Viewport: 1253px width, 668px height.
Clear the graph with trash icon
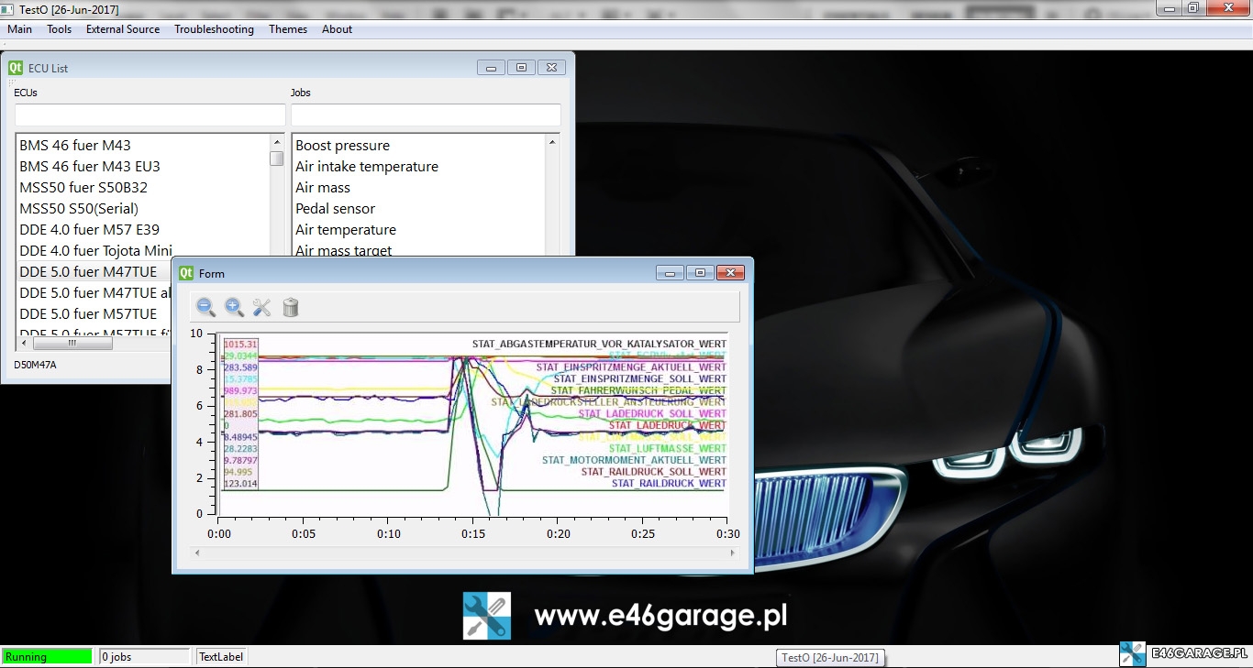[x=291, y=307]
